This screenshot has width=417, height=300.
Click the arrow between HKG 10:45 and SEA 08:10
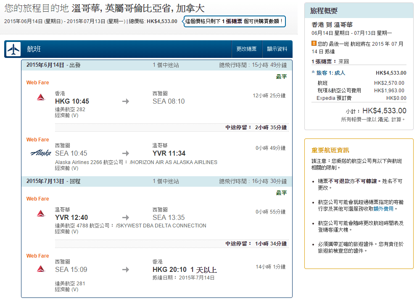click(x=126, y=101)
